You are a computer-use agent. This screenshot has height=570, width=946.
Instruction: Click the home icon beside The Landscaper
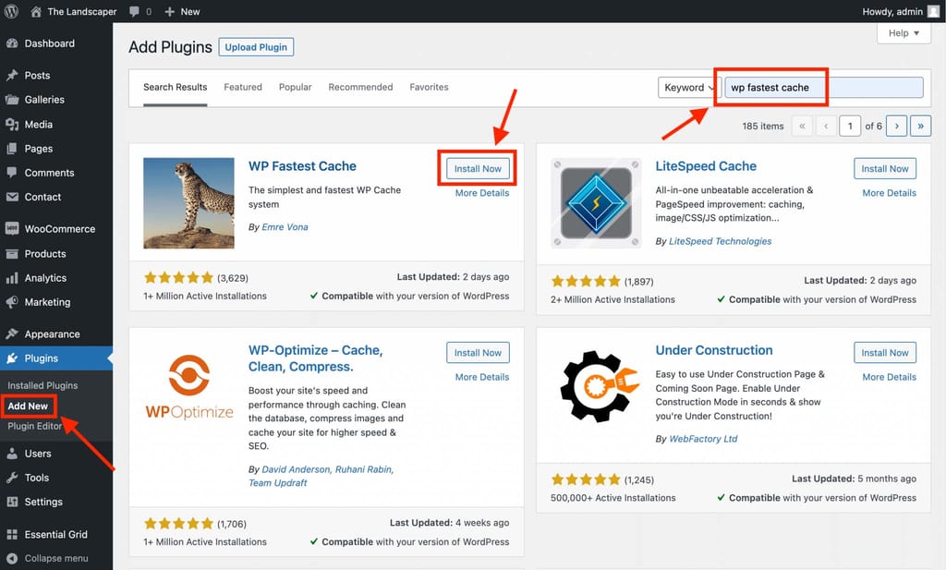click(x=36, y=11)
